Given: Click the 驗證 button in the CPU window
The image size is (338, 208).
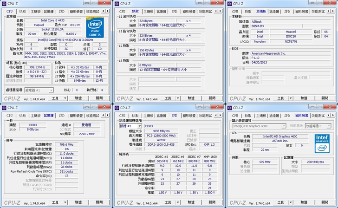Looking at the screenshot, I should pyautogui.click(x=78, y=98).
